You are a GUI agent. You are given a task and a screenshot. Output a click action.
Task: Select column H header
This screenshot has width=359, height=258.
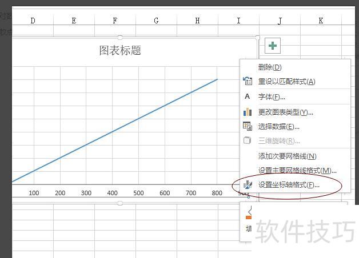pos(197,21)
